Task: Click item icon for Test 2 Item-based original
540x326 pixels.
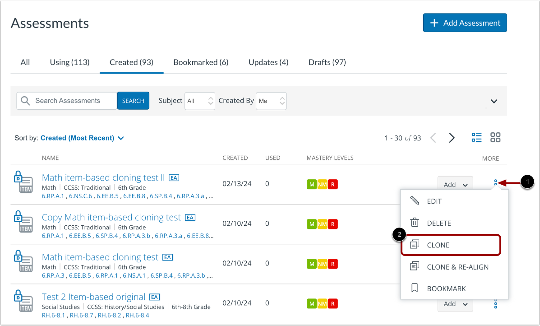Action: coord(23,301)
